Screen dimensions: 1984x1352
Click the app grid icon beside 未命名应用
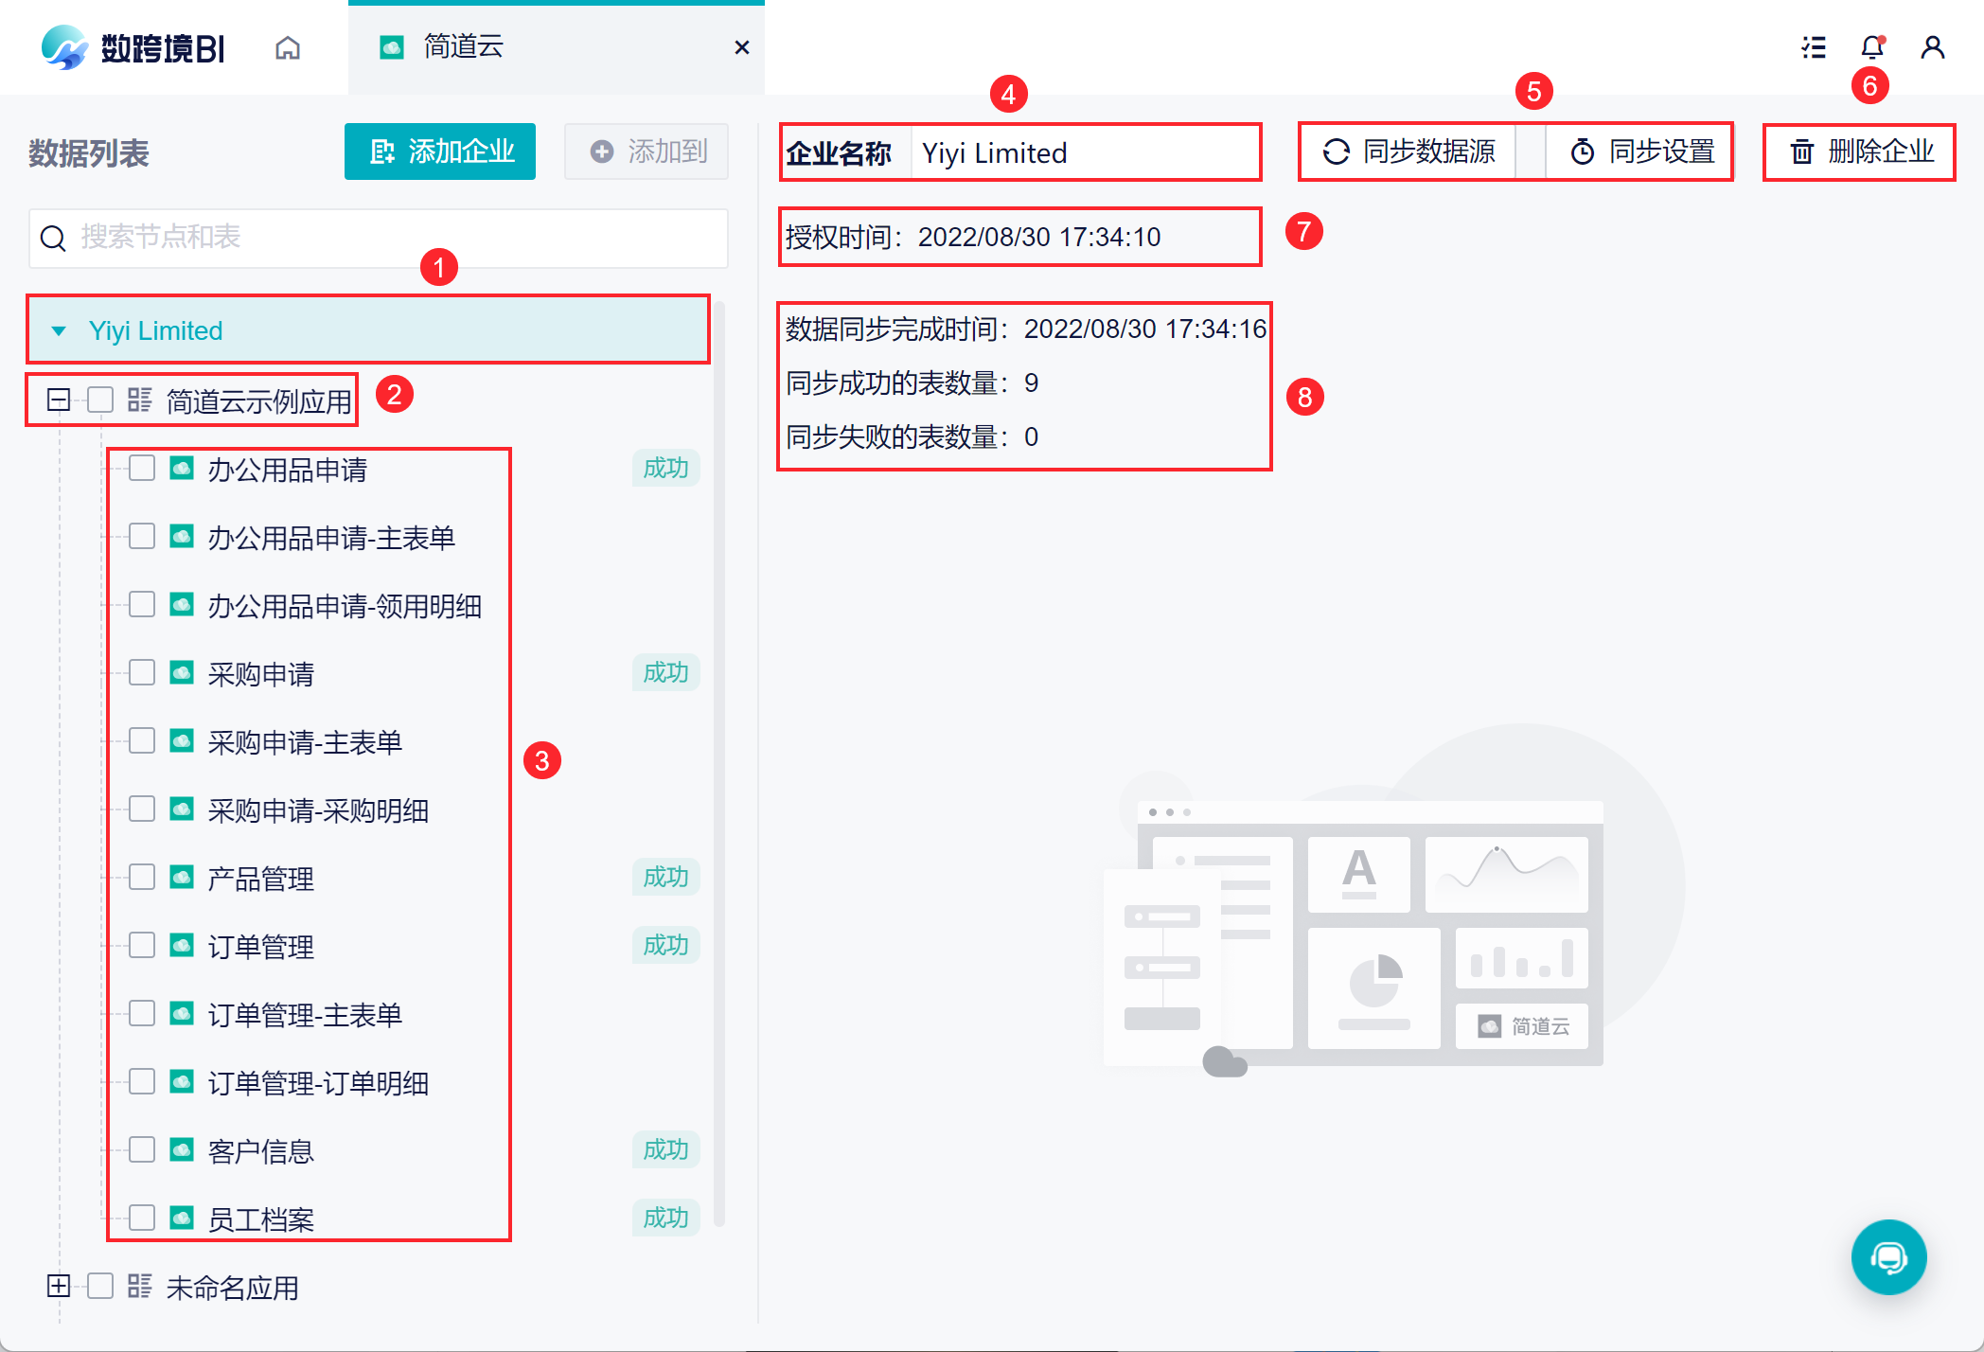[140, 1286]
